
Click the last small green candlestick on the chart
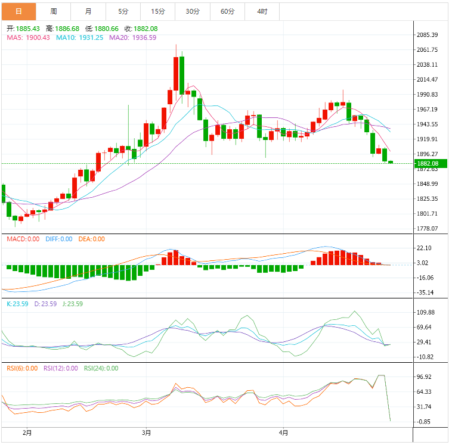[x=391, y=162]
